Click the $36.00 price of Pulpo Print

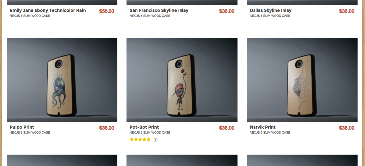pos(107,128)
